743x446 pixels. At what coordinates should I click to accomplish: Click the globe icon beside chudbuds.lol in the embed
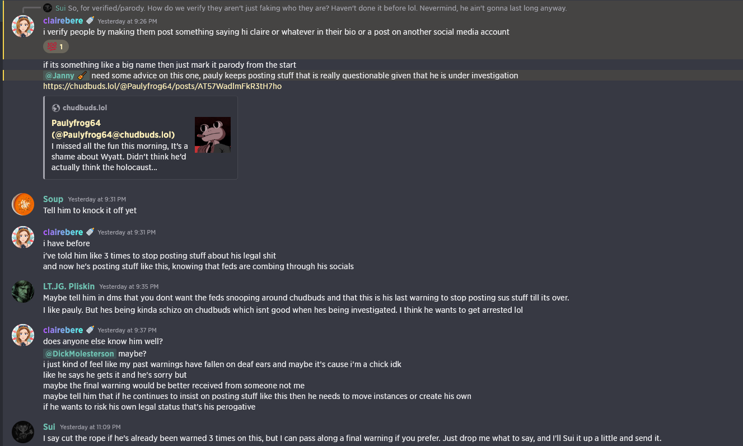[x=55, y=108]
